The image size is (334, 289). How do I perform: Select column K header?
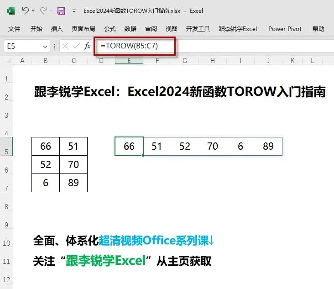[292, 61]
